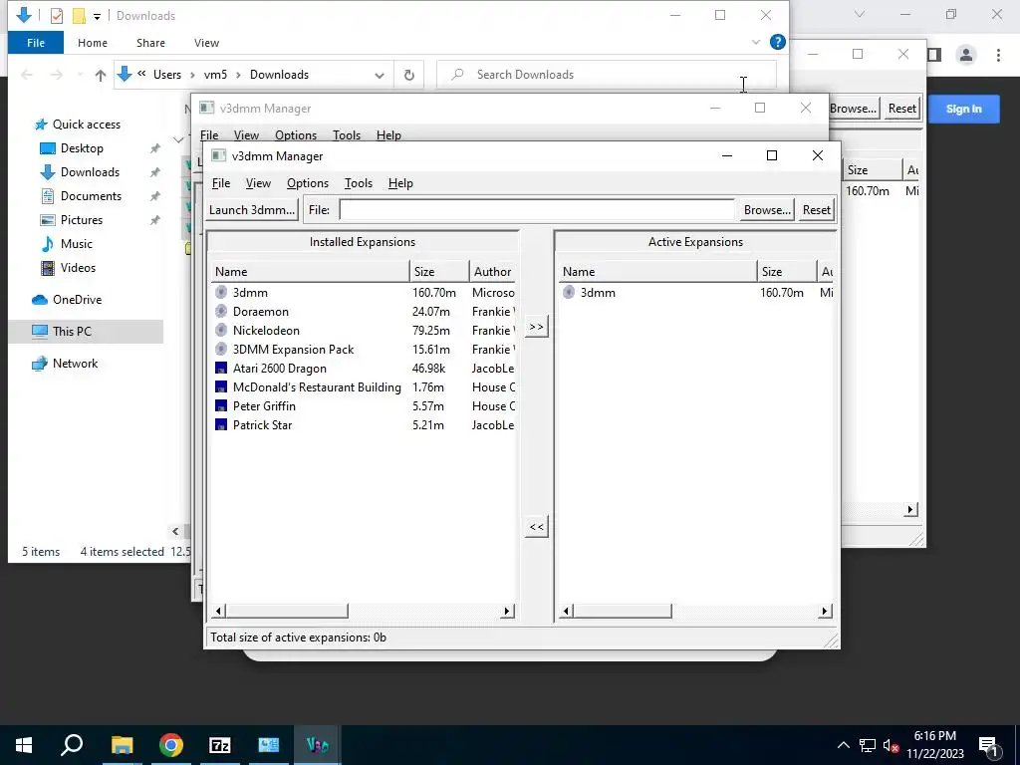The width and height of the screenshot is (1020, 765).
Task: Click the File path input field
Action: coord(537,210)
